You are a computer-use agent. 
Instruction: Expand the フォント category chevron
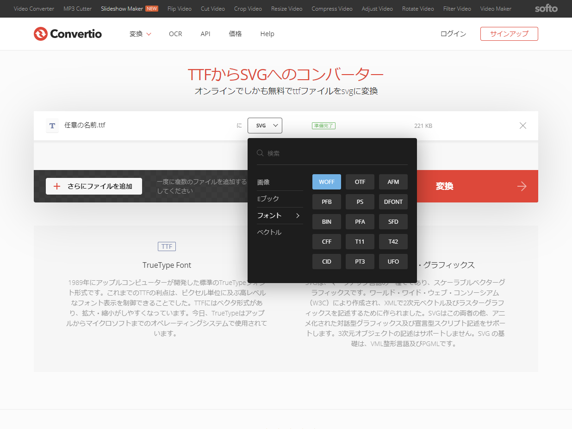point(298,215)
